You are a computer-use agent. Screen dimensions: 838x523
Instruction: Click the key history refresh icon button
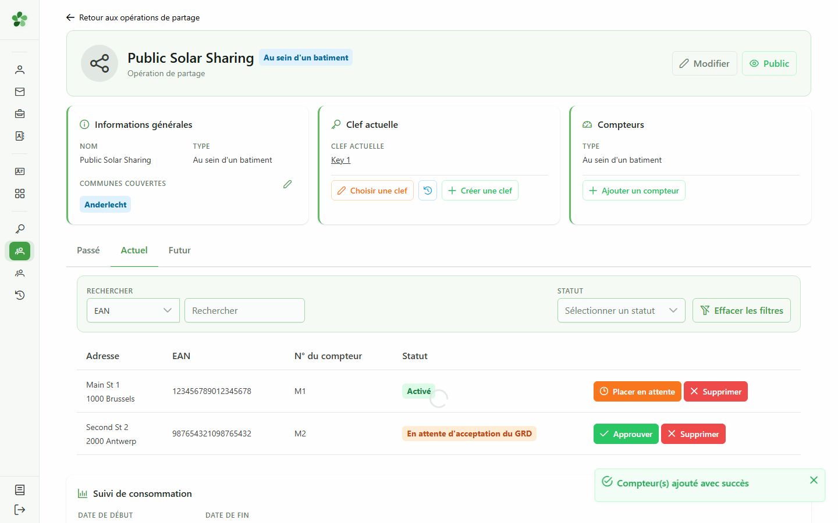coord(428,191)
